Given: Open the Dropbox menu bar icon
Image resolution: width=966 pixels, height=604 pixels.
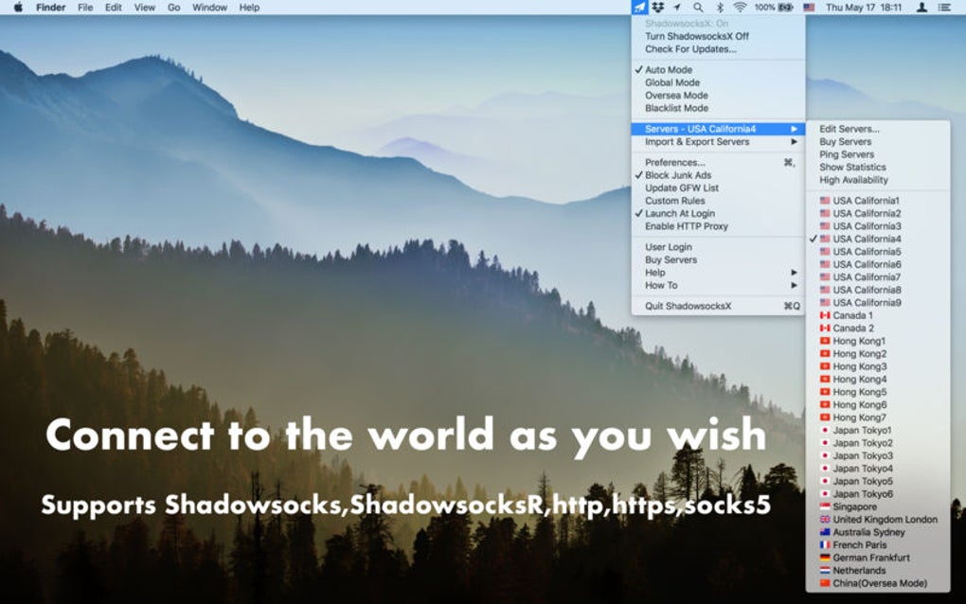Looking at the screenshot, I should (x=658, y=8).
